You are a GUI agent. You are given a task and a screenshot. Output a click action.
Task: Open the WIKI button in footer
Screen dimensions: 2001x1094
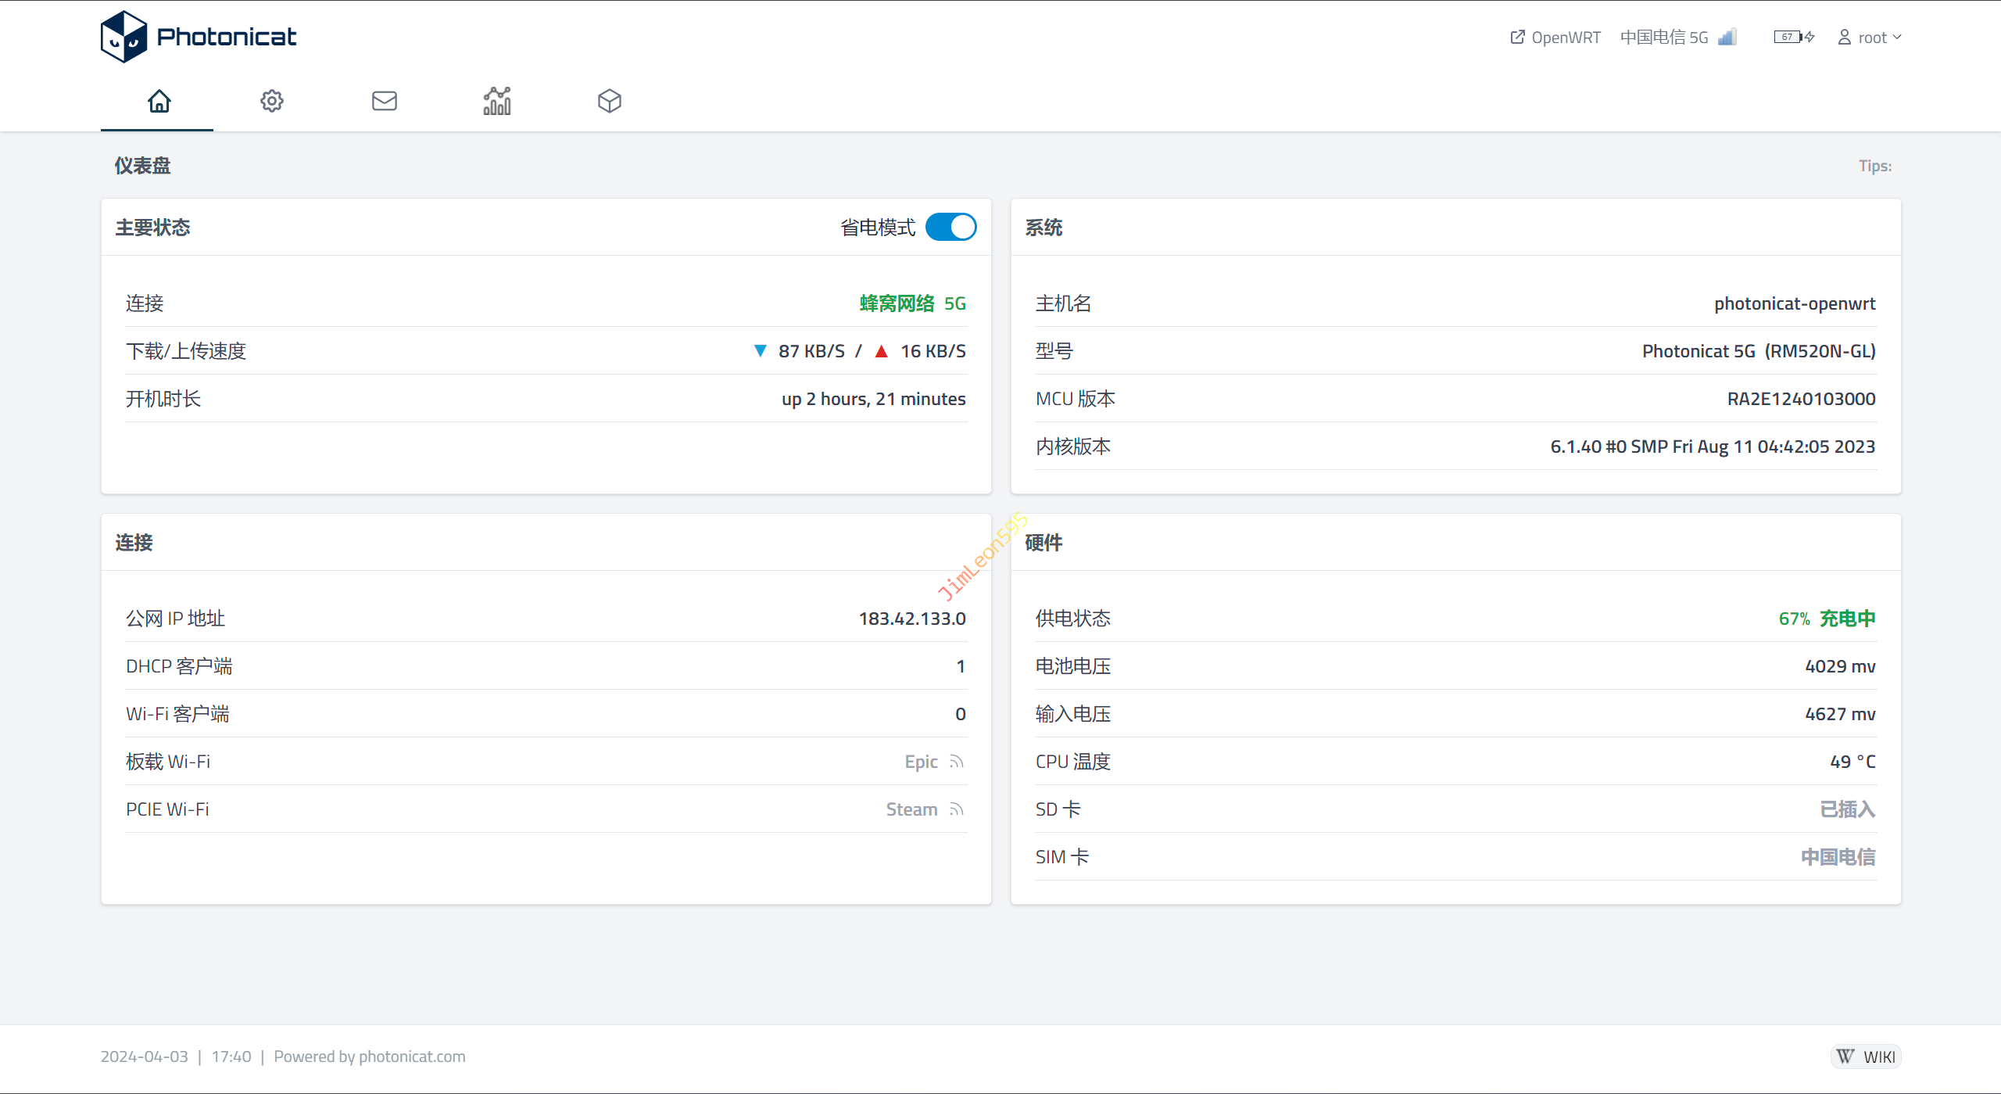pos(1867,1056)
